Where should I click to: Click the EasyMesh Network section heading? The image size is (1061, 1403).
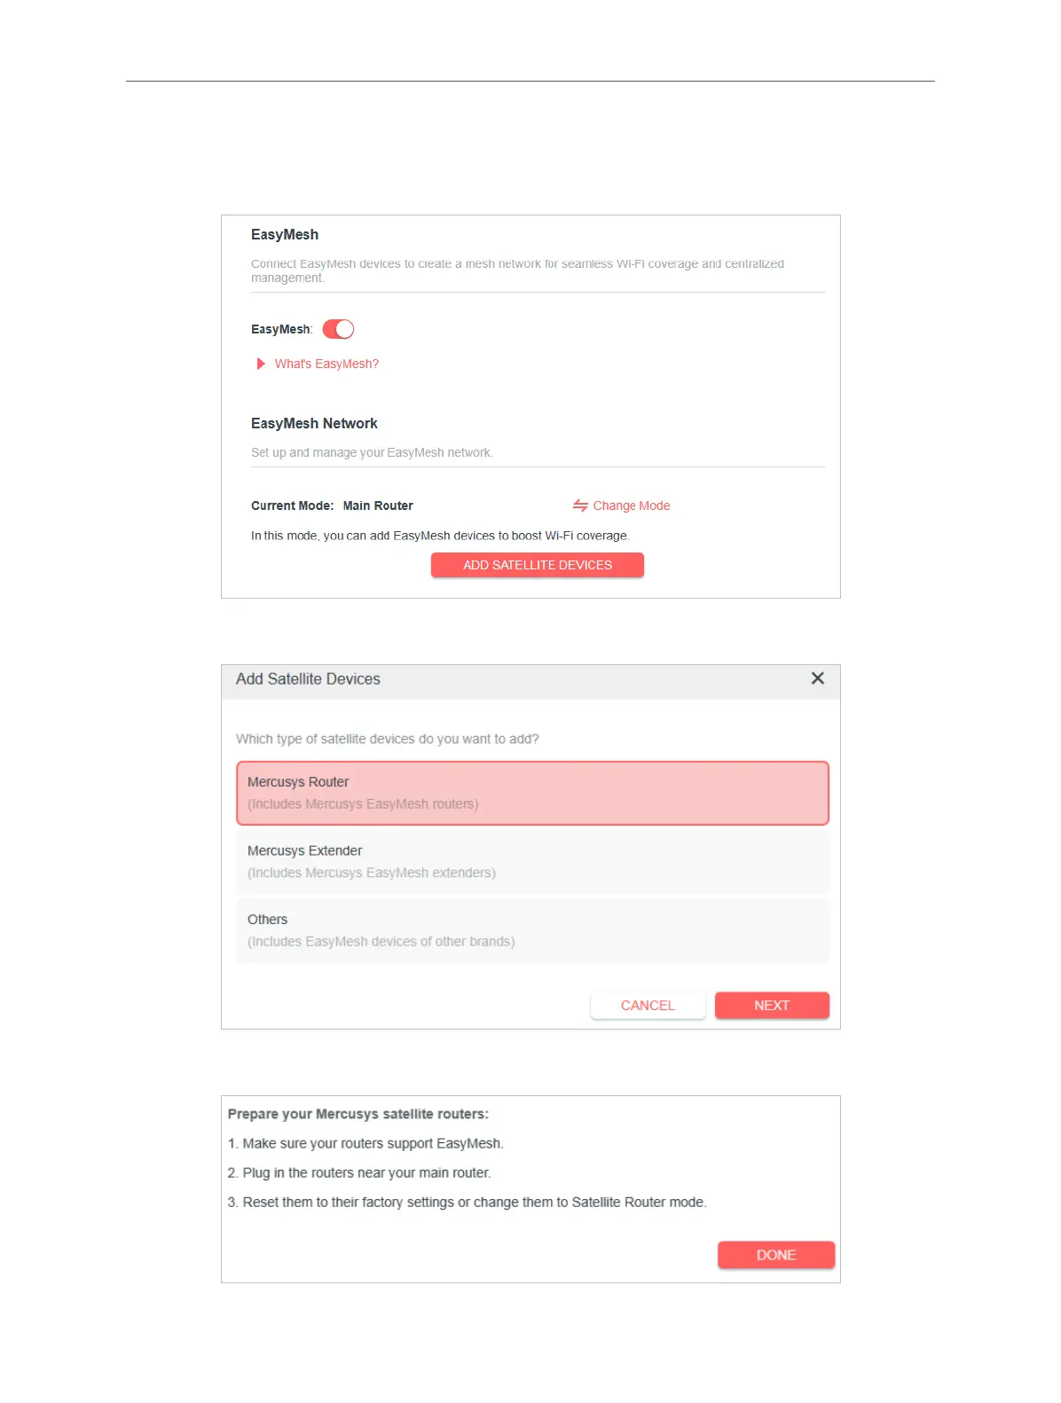[x=314, y=424]
